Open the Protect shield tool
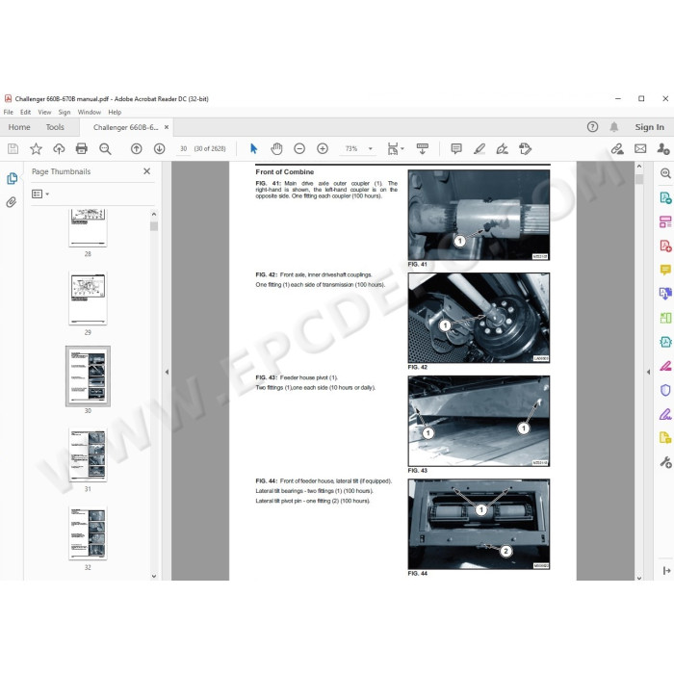 [x=664, y=390]
